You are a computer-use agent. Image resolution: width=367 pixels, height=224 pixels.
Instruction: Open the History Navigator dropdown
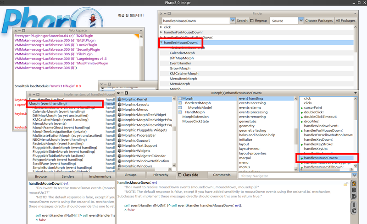(354, 176)
